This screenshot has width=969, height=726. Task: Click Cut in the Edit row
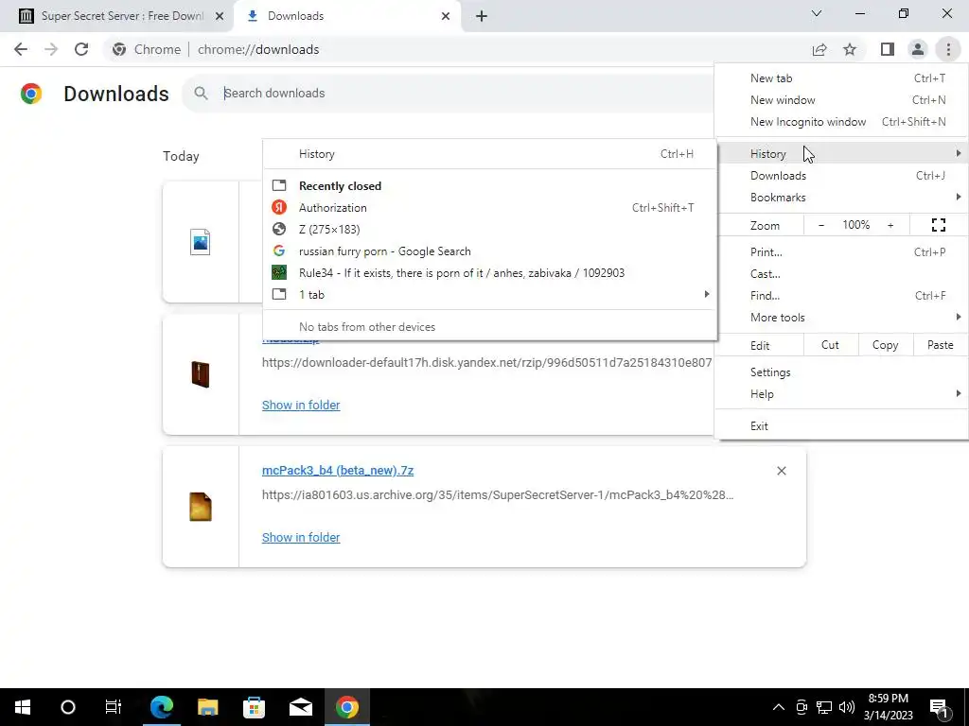(x=830, y=345)
